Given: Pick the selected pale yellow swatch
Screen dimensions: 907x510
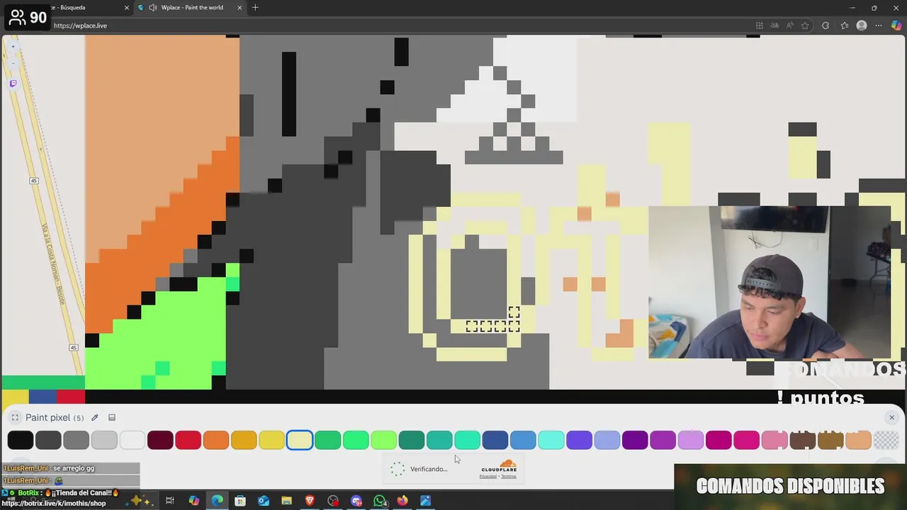Looking at the screenshot, I should [x=300, y=440].
